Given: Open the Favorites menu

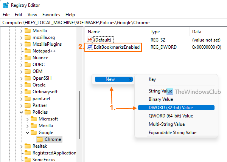Looking at the screenshot, I should (x=51, y=15).
